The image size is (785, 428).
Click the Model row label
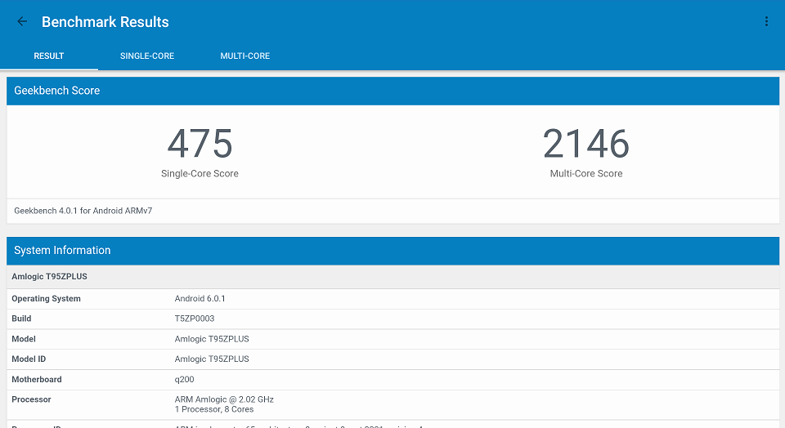tap(24, 339)
